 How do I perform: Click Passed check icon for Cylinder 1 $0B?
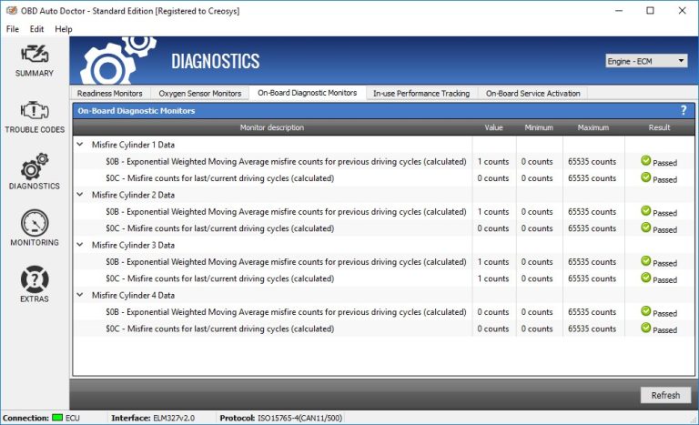click(x=645, y=160)
